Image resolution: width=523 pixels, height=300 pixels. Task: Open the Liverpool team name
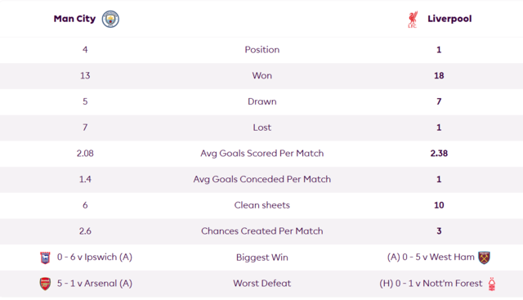point(449,19)
